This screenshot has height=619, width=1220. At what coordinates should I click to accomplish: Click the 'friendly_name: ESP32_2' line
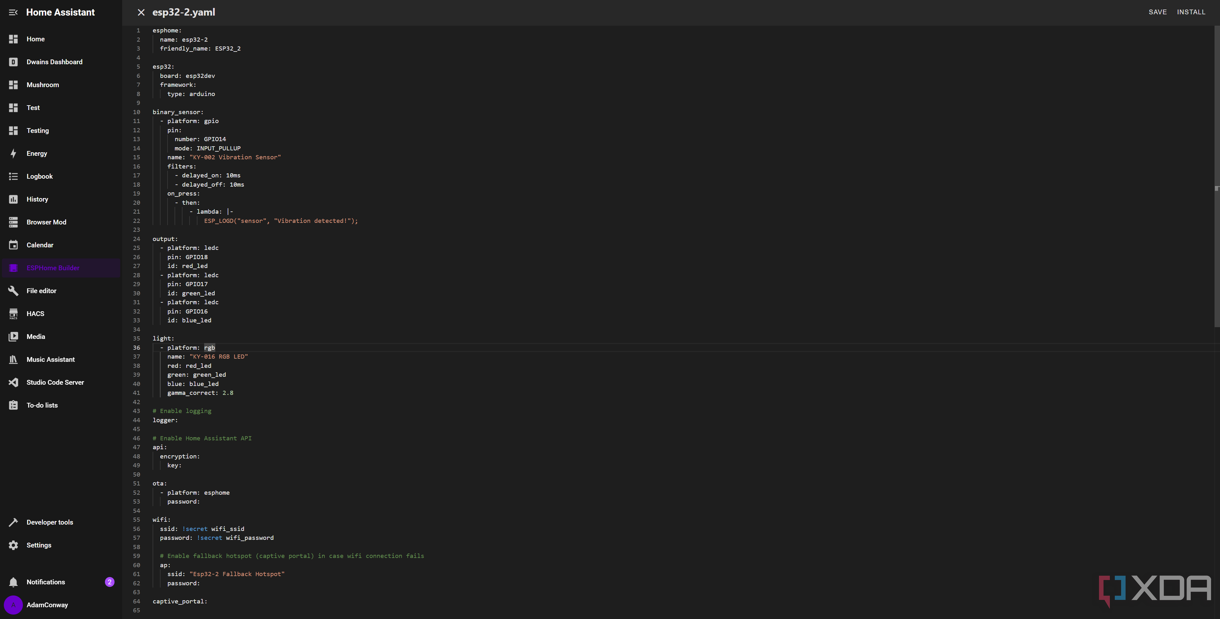(x=200, y=49)
